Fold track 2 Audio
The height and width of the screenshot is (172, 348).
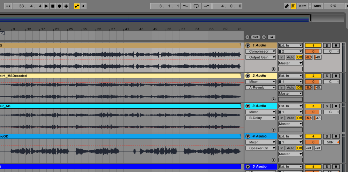(248, 76)
